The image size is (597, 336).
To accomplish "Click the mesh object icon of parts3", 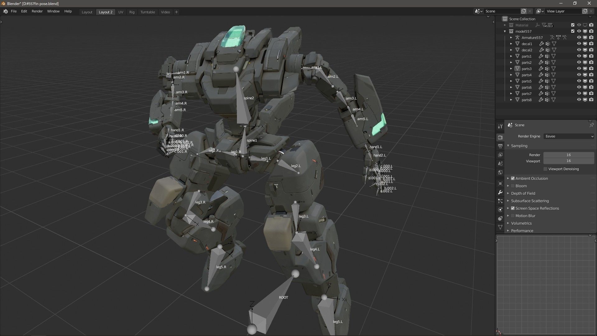I will [x=517, y=69].
